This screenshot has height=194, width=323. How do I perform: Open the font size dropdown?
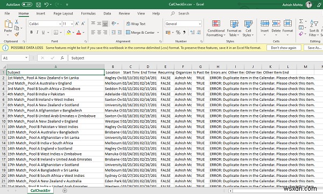(72, 24)
